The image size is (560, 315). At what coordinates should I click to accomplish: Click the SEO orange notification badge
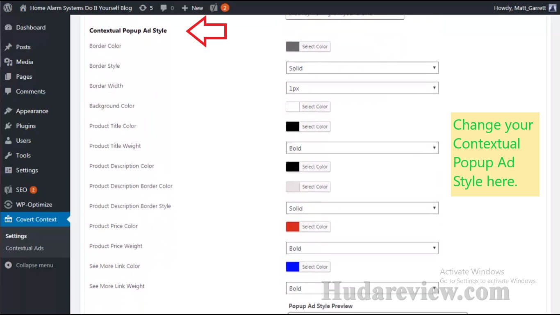tap(33, 190)
